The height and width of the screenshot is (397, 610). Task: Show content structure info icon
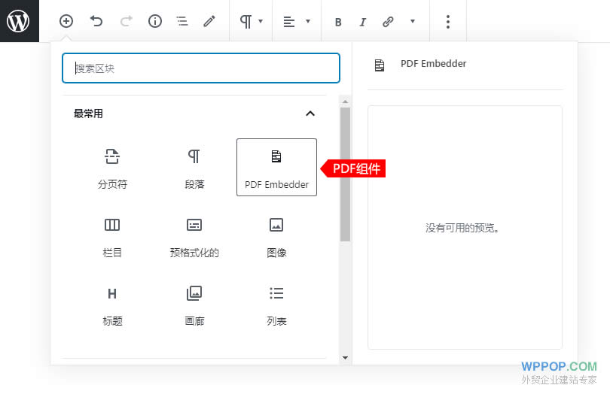coord(155,21)
